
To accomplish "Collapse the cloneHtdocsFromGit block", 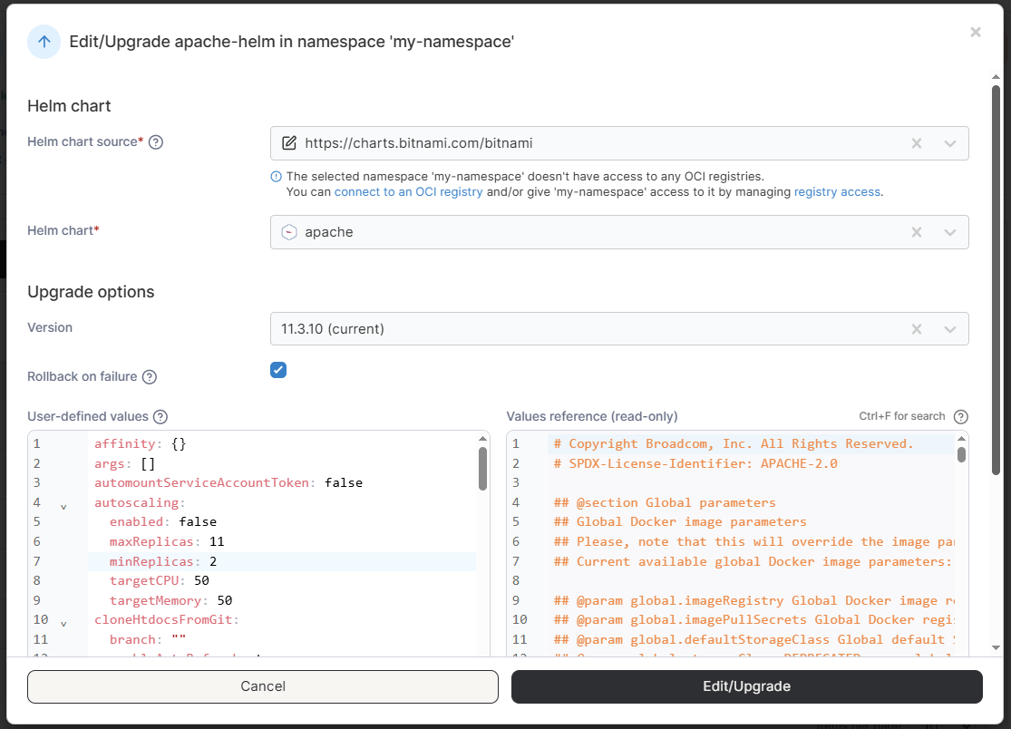I will pyautogui.click(x=63, y=624).
